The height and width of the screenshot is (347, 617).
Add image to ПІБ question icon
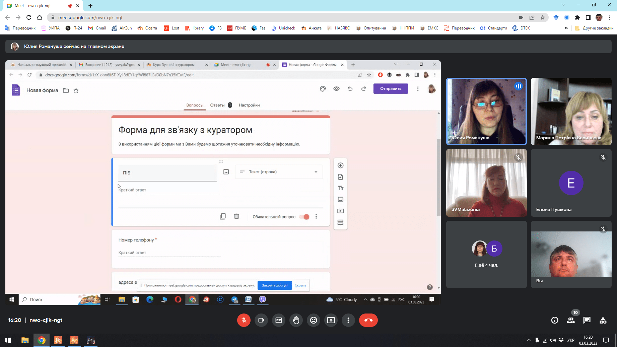[226, 172]
